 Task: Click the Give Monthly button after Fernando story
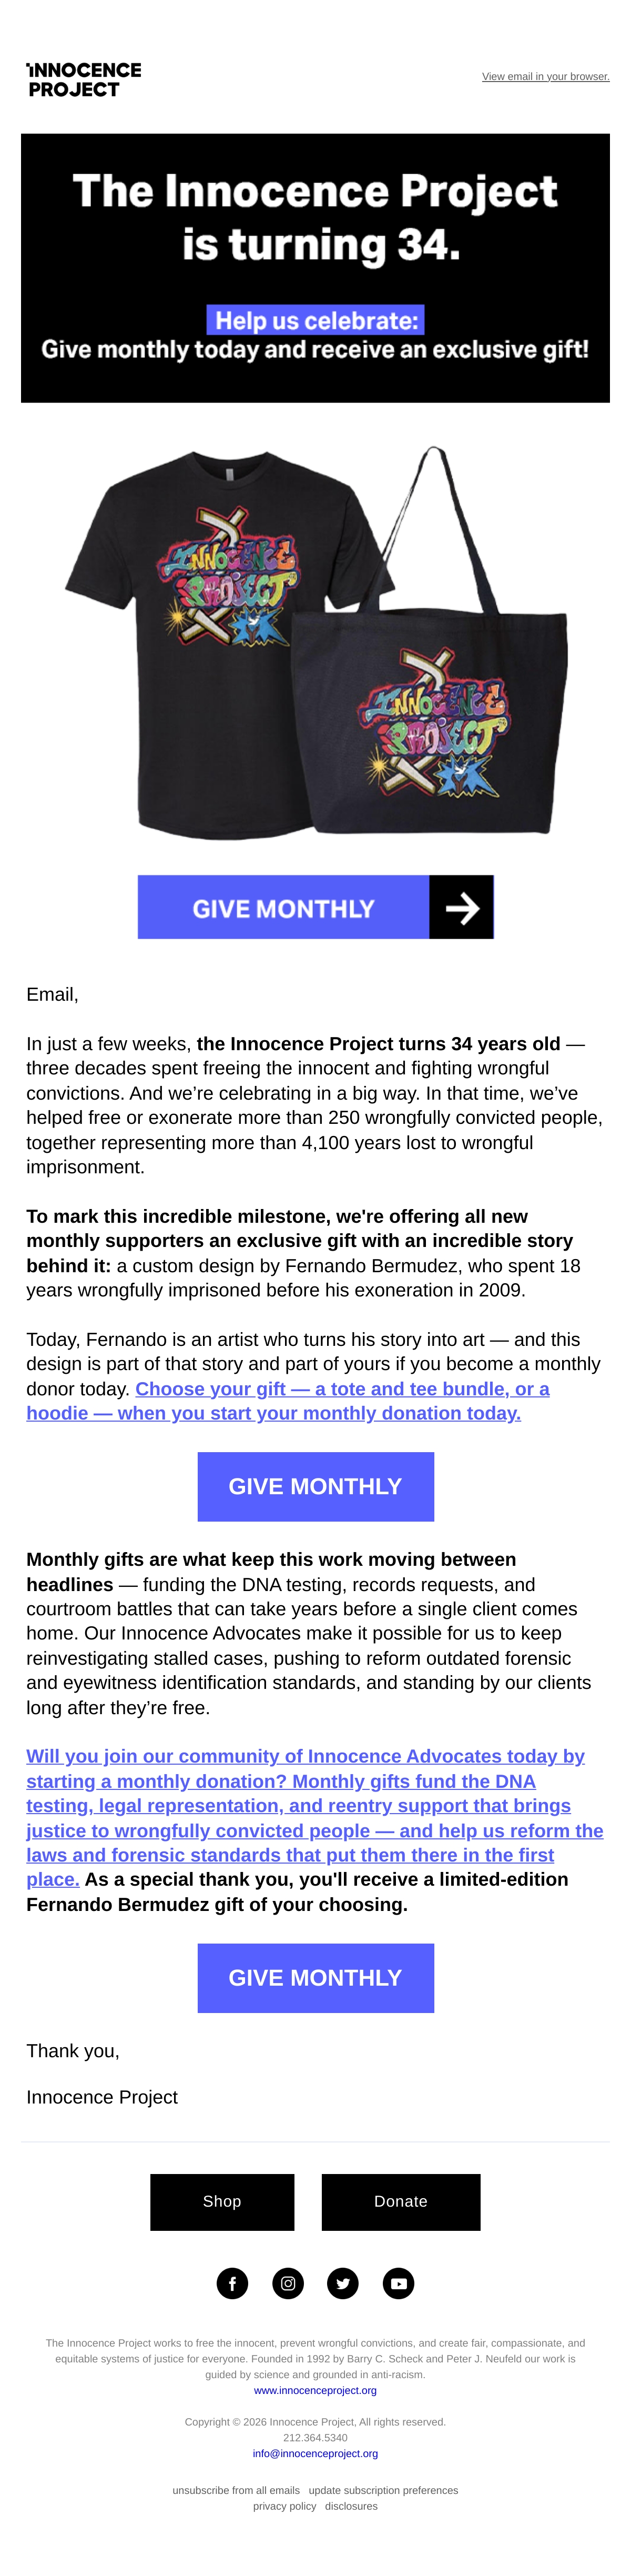point(315,1486)
